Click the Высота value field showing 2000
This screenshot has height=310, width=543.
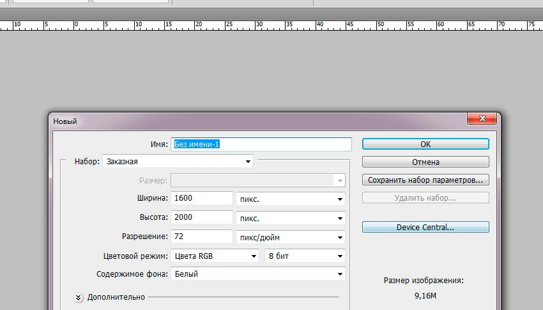point(201,217)
